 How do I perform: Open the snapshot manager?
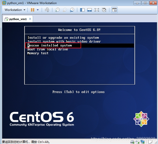(72, 10)
